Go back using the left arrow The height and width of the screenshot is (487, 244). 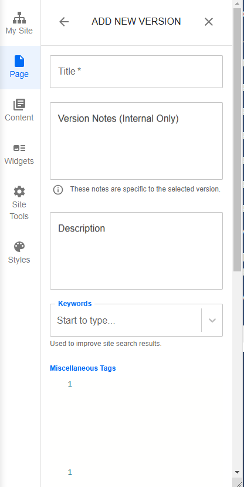(64, 22)
